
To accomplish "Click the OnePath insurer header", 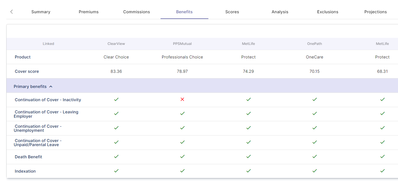I will tap(315, 44).
